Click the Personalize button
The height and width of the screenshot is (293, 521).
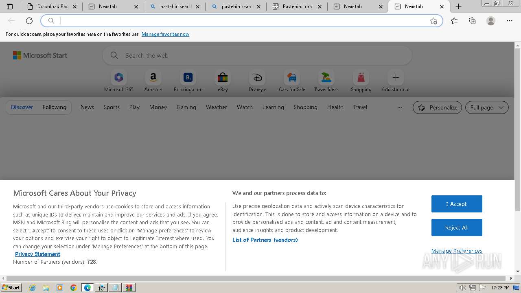437,107
